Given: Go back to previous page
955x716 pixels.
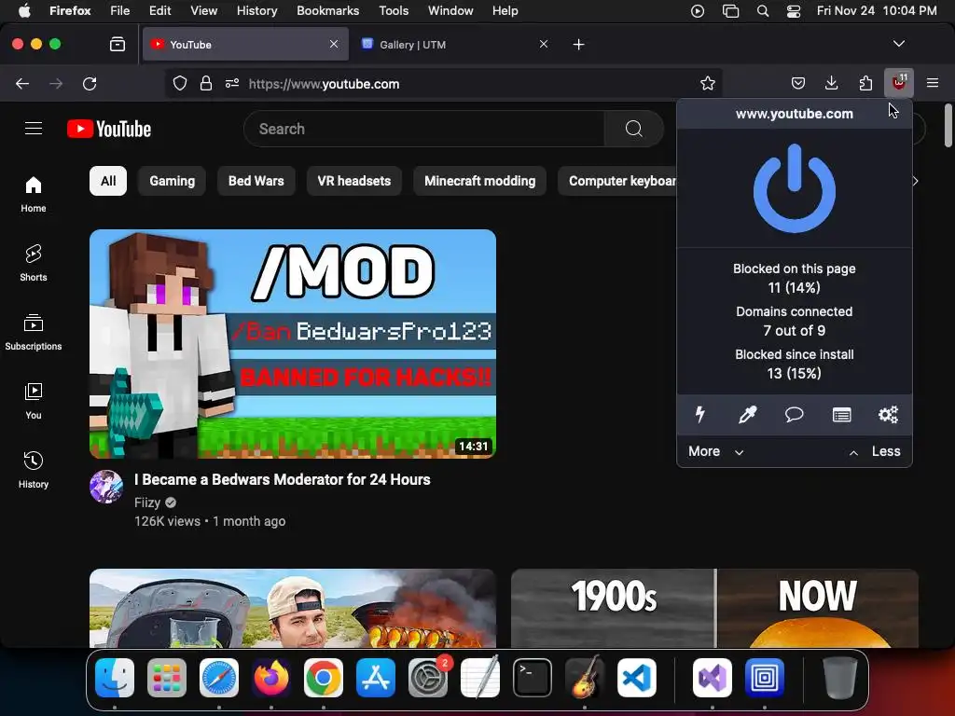Looking at the screenshot, I should [x=22, y=83].
